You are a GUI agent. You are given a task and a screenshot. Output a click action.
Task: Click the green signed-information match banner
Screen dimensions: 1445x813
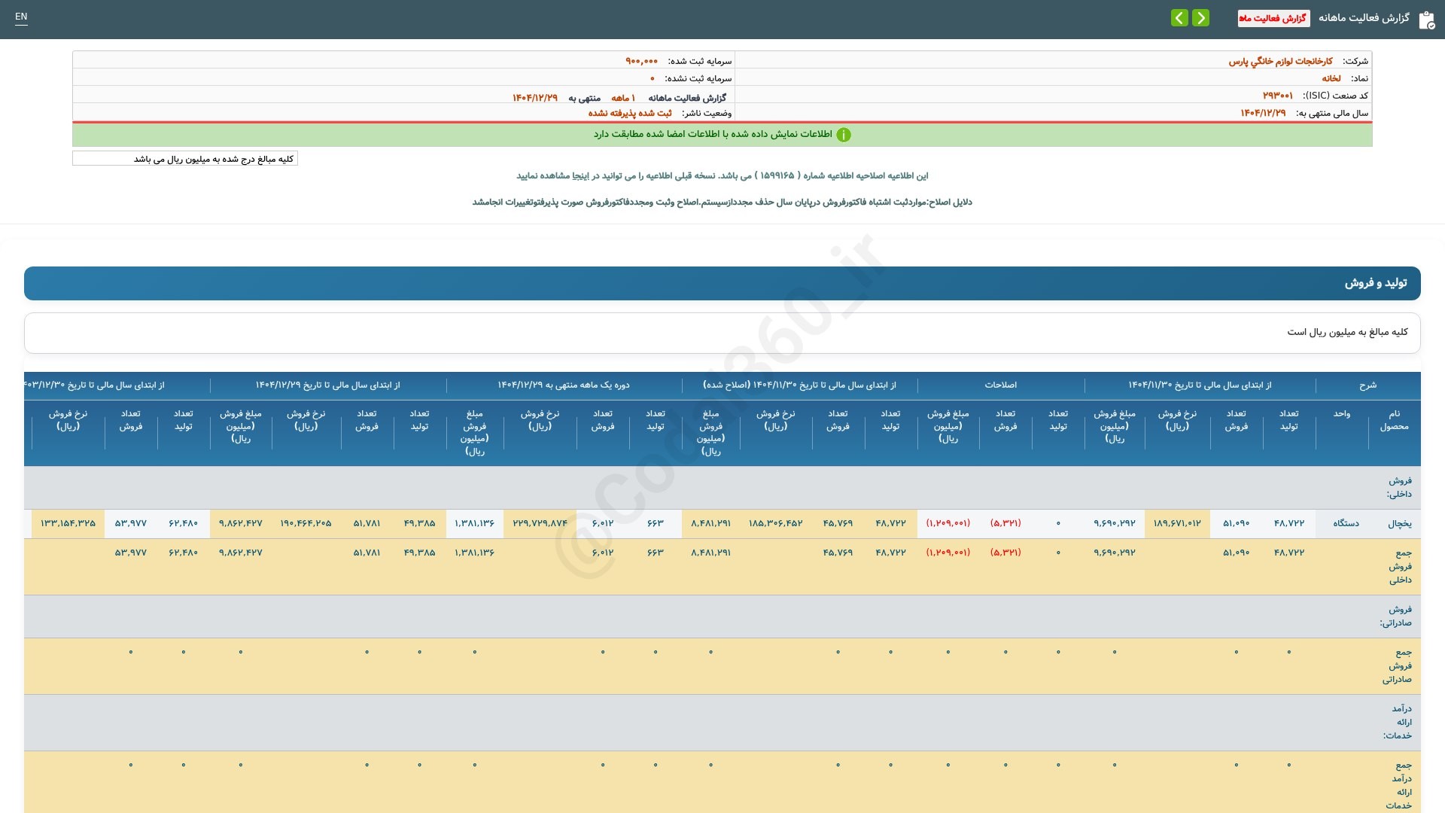[722, 135]
